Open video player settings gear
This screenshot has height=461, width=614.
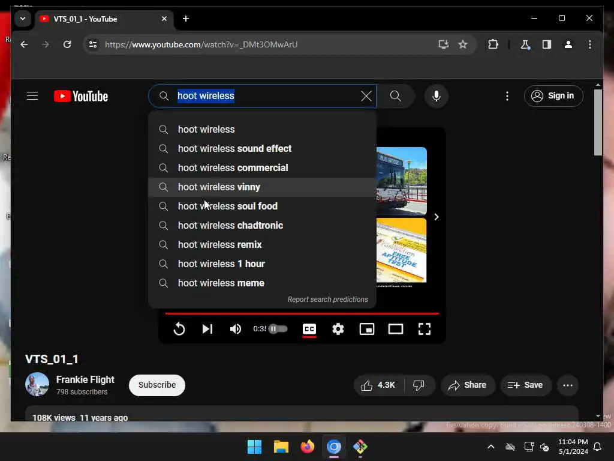tap(338, 329)
